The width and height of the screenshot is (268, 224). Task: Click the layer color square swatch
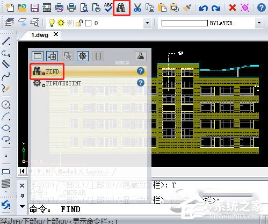[x=88, y=23]
